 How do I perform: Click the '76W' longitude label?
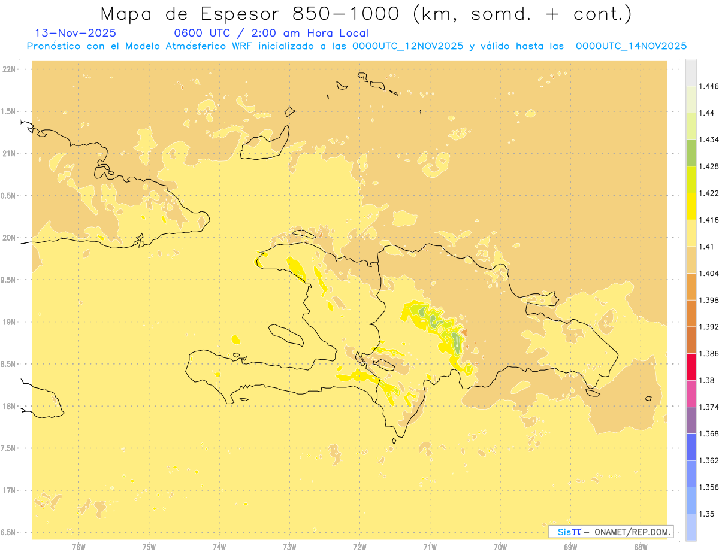78,547
